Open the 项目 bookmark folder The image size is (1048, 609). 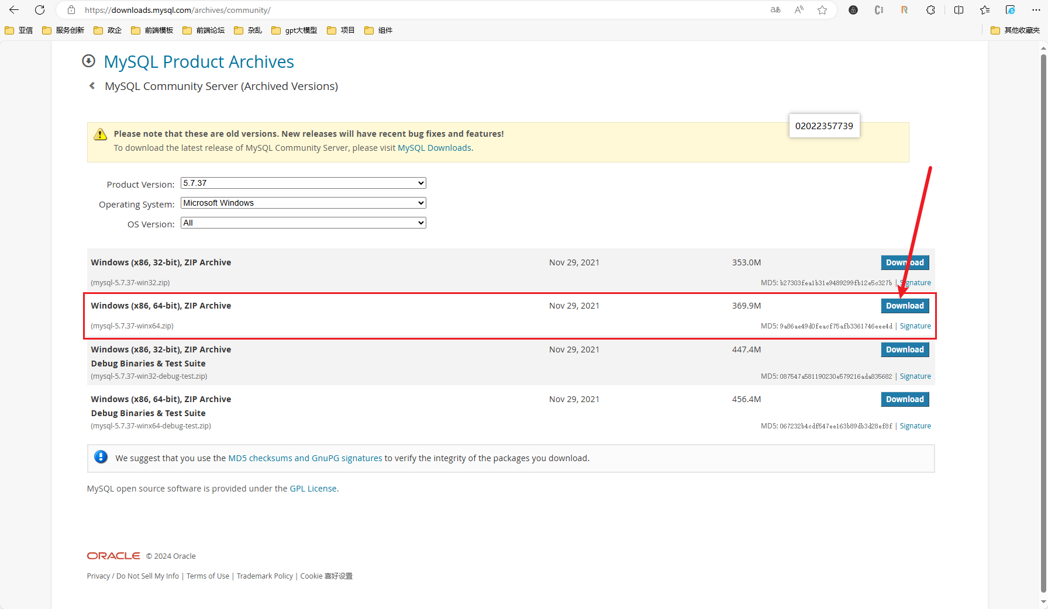point(341,30)
